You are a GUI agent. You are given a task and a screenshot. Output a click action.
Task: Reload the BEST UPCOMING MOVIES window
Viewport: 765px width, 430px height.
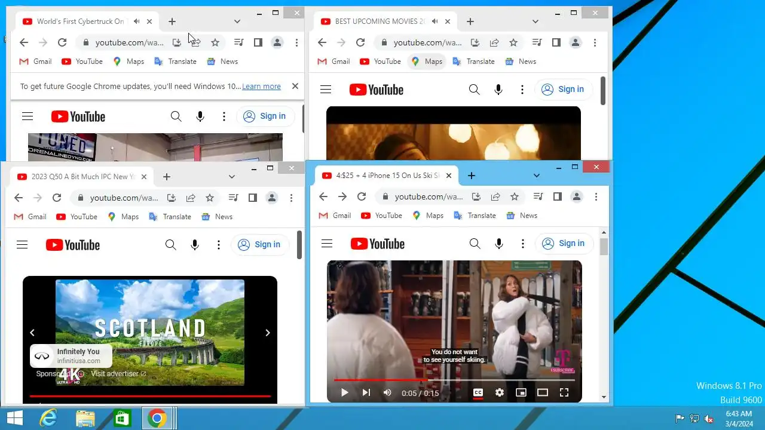pyautogui.click(x=360, y=42)
